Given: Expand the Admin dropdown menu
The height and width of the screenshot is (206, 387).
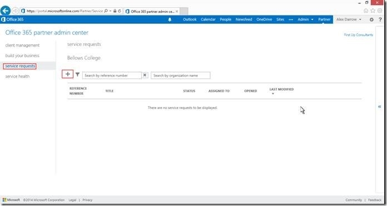Looking at the screenshot, I should coord(306,19).
